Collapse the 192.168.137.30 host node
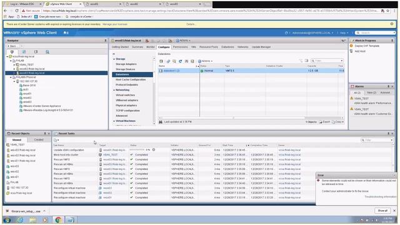The width and height of the screenshot is (400, 225). [x=14, y=81]
